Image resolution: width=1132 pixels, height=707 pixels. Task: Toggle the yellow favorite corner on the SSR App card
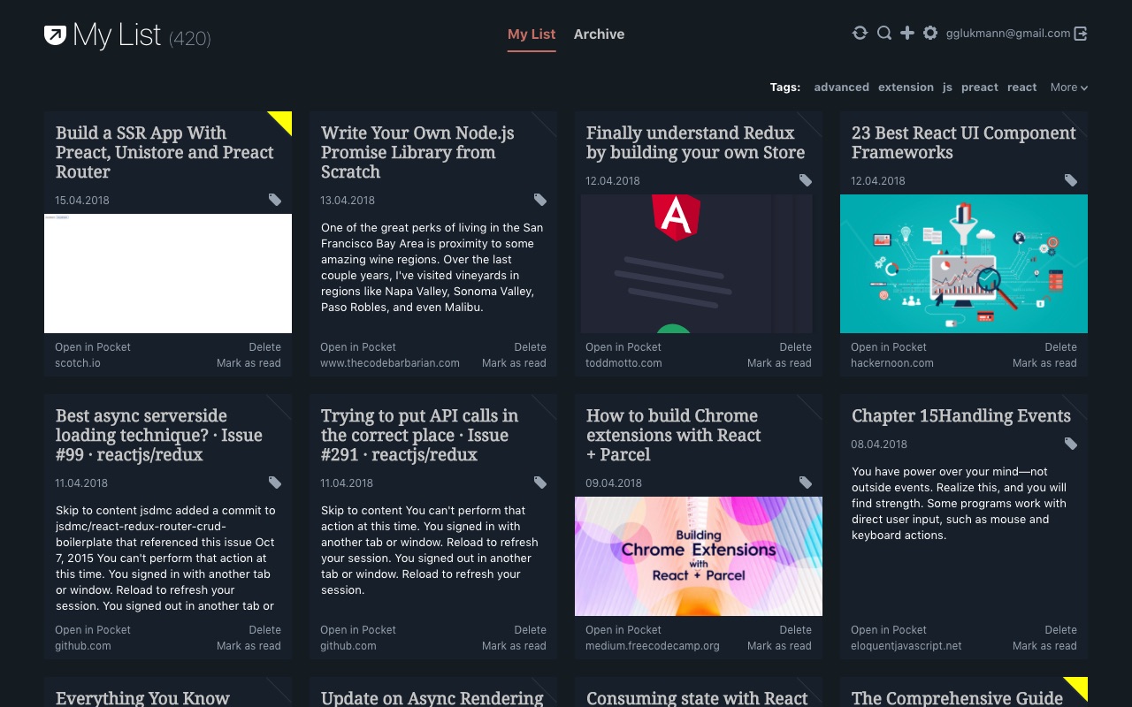tap(280, 120)
